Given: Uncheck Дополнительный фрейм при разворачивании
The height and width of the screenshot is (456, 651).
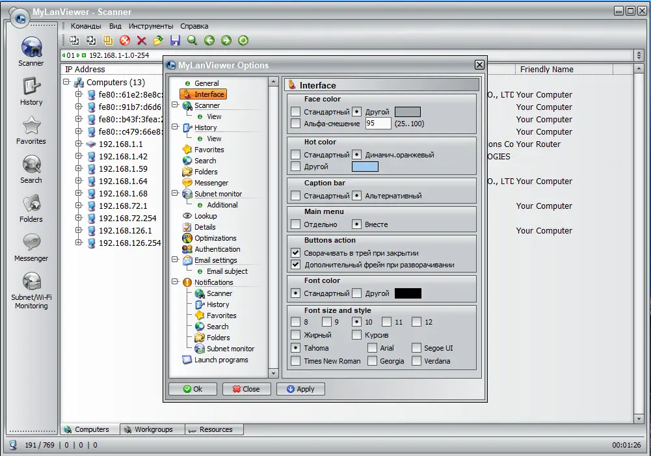Looking at the screenshot, I should tap(296, 265).
